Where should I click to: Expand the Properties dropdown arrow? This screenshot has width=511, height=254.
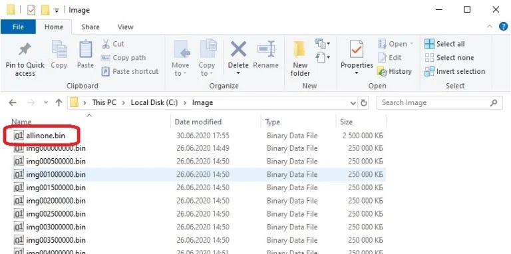click(357, 73)
